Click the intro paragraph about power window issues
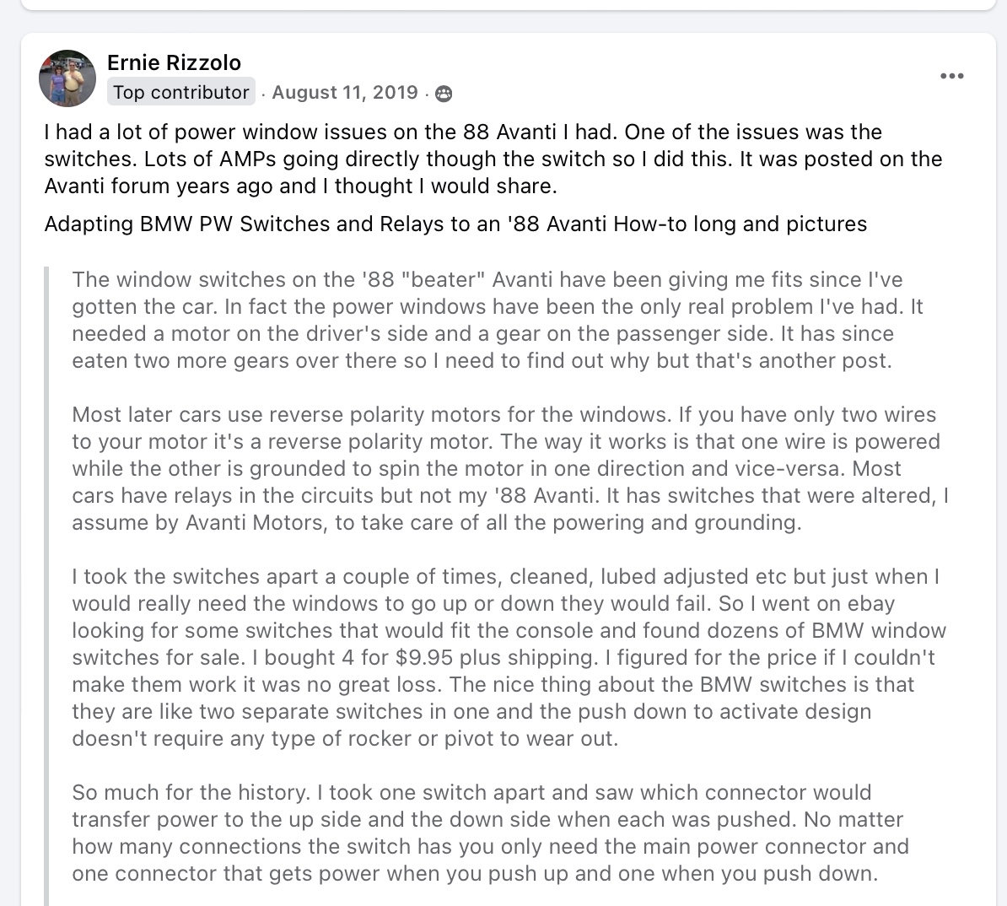This screenshot has height=906, width=1007. (493, 159)
